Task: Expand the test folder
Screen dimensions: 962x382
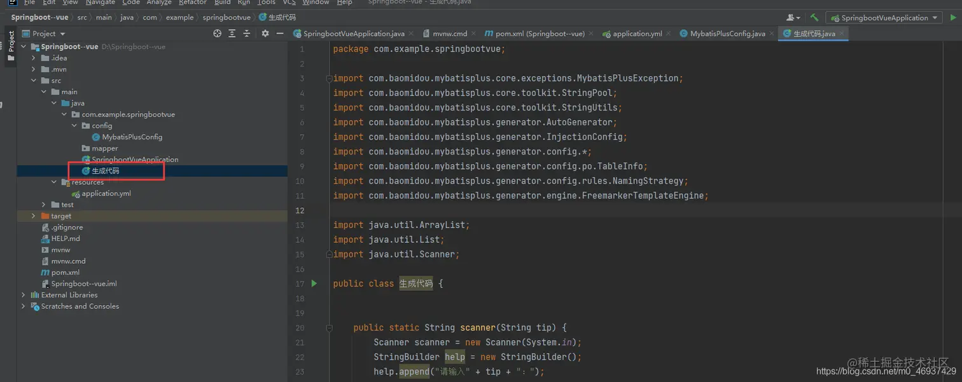Action: pyautogui.click(x=45, y=205)
